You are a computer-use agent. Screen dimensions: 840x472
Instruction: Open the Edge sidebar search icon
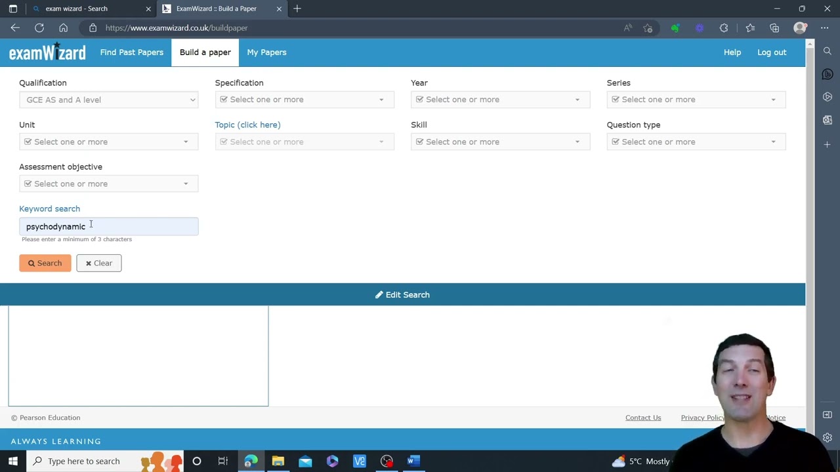tap(828, 51)
